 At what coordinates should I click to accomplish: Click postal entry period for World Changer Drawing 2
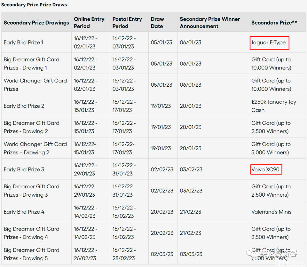pyautogui.click(x=123, y=148)
